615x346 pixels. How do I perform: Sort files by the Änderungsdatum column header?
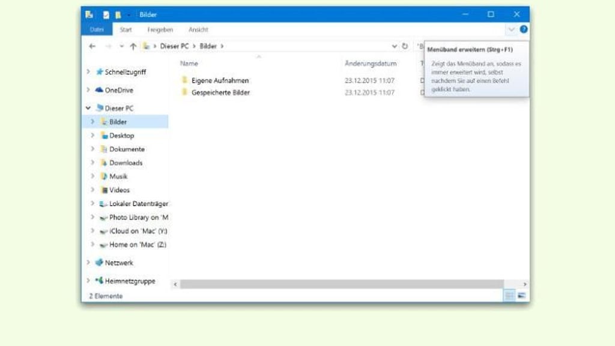coord(371,63)
